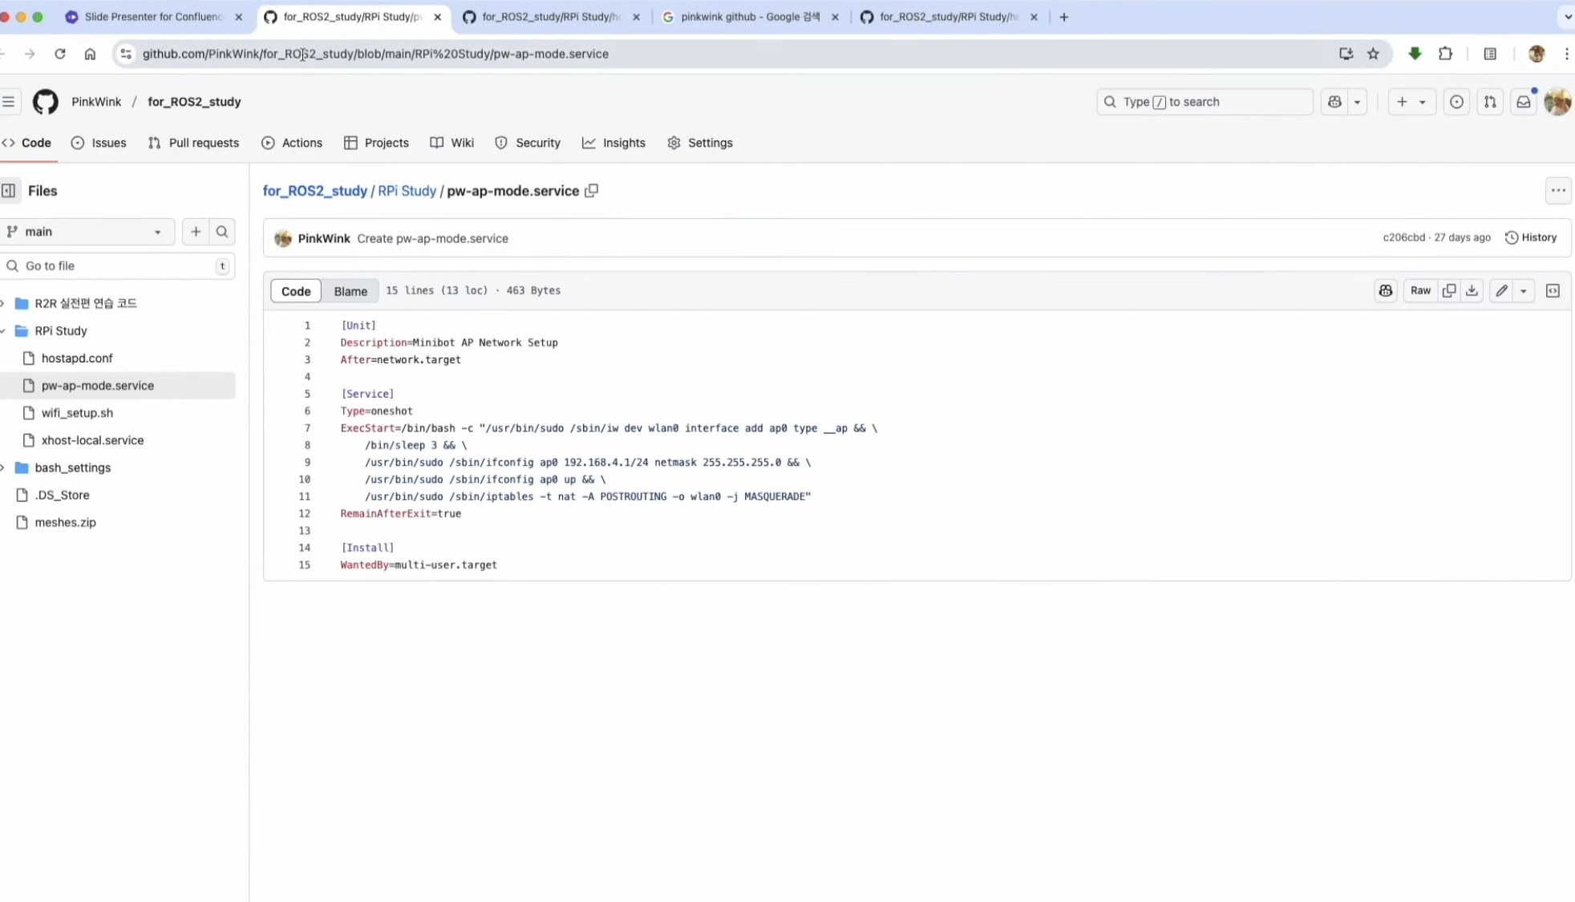Click the pencil edit file icon
1575x902 pixels.
point(1501,291)
